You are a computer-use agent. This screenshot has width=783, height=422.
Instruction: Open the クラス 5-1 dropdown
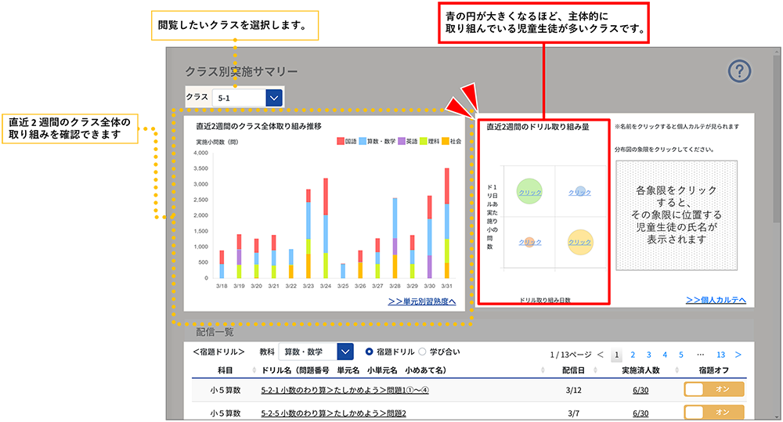click(x=274, y=98)
